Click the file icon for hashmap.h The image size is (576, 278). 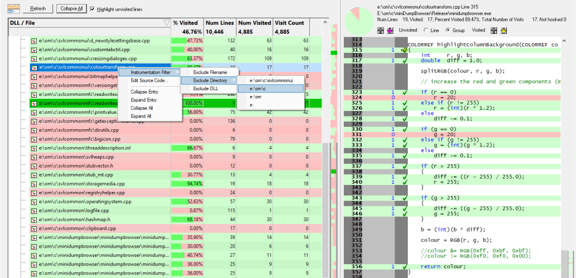(34, 219)
